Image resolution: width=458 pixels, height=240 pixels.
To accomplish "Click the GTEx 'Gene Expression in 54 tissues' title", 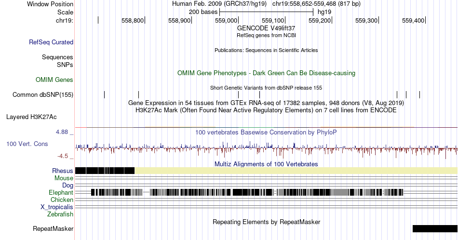I will (x=266, y=103).
